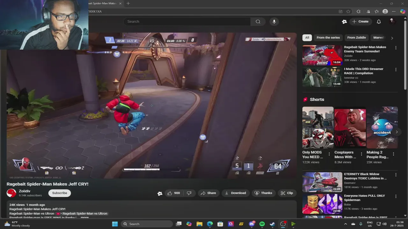This screenshot has height=229, width=408.
Task: Subscribe to Zoiidiv channel
Action: point(60,193)
